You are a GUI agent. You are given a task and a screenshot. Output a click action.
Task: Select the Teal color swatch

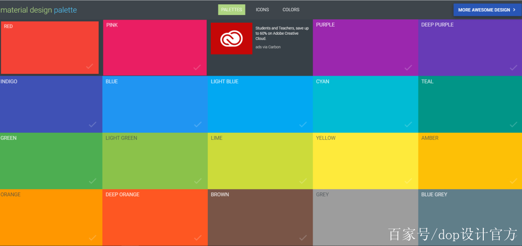(470, 104)
